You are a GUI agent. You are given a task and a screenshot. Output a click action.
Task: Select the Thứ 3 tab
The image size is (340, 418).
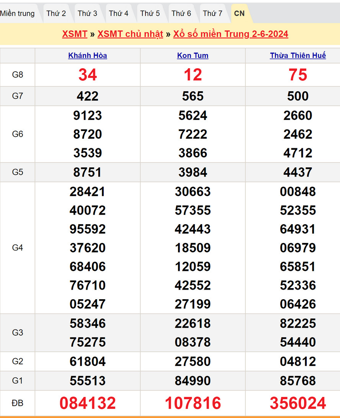tap(88, 13)
